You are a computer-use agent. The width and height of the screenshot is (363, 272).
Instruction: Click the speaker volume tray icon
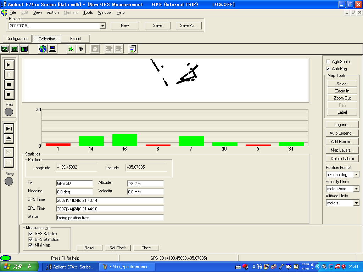[x=324, y=267]
